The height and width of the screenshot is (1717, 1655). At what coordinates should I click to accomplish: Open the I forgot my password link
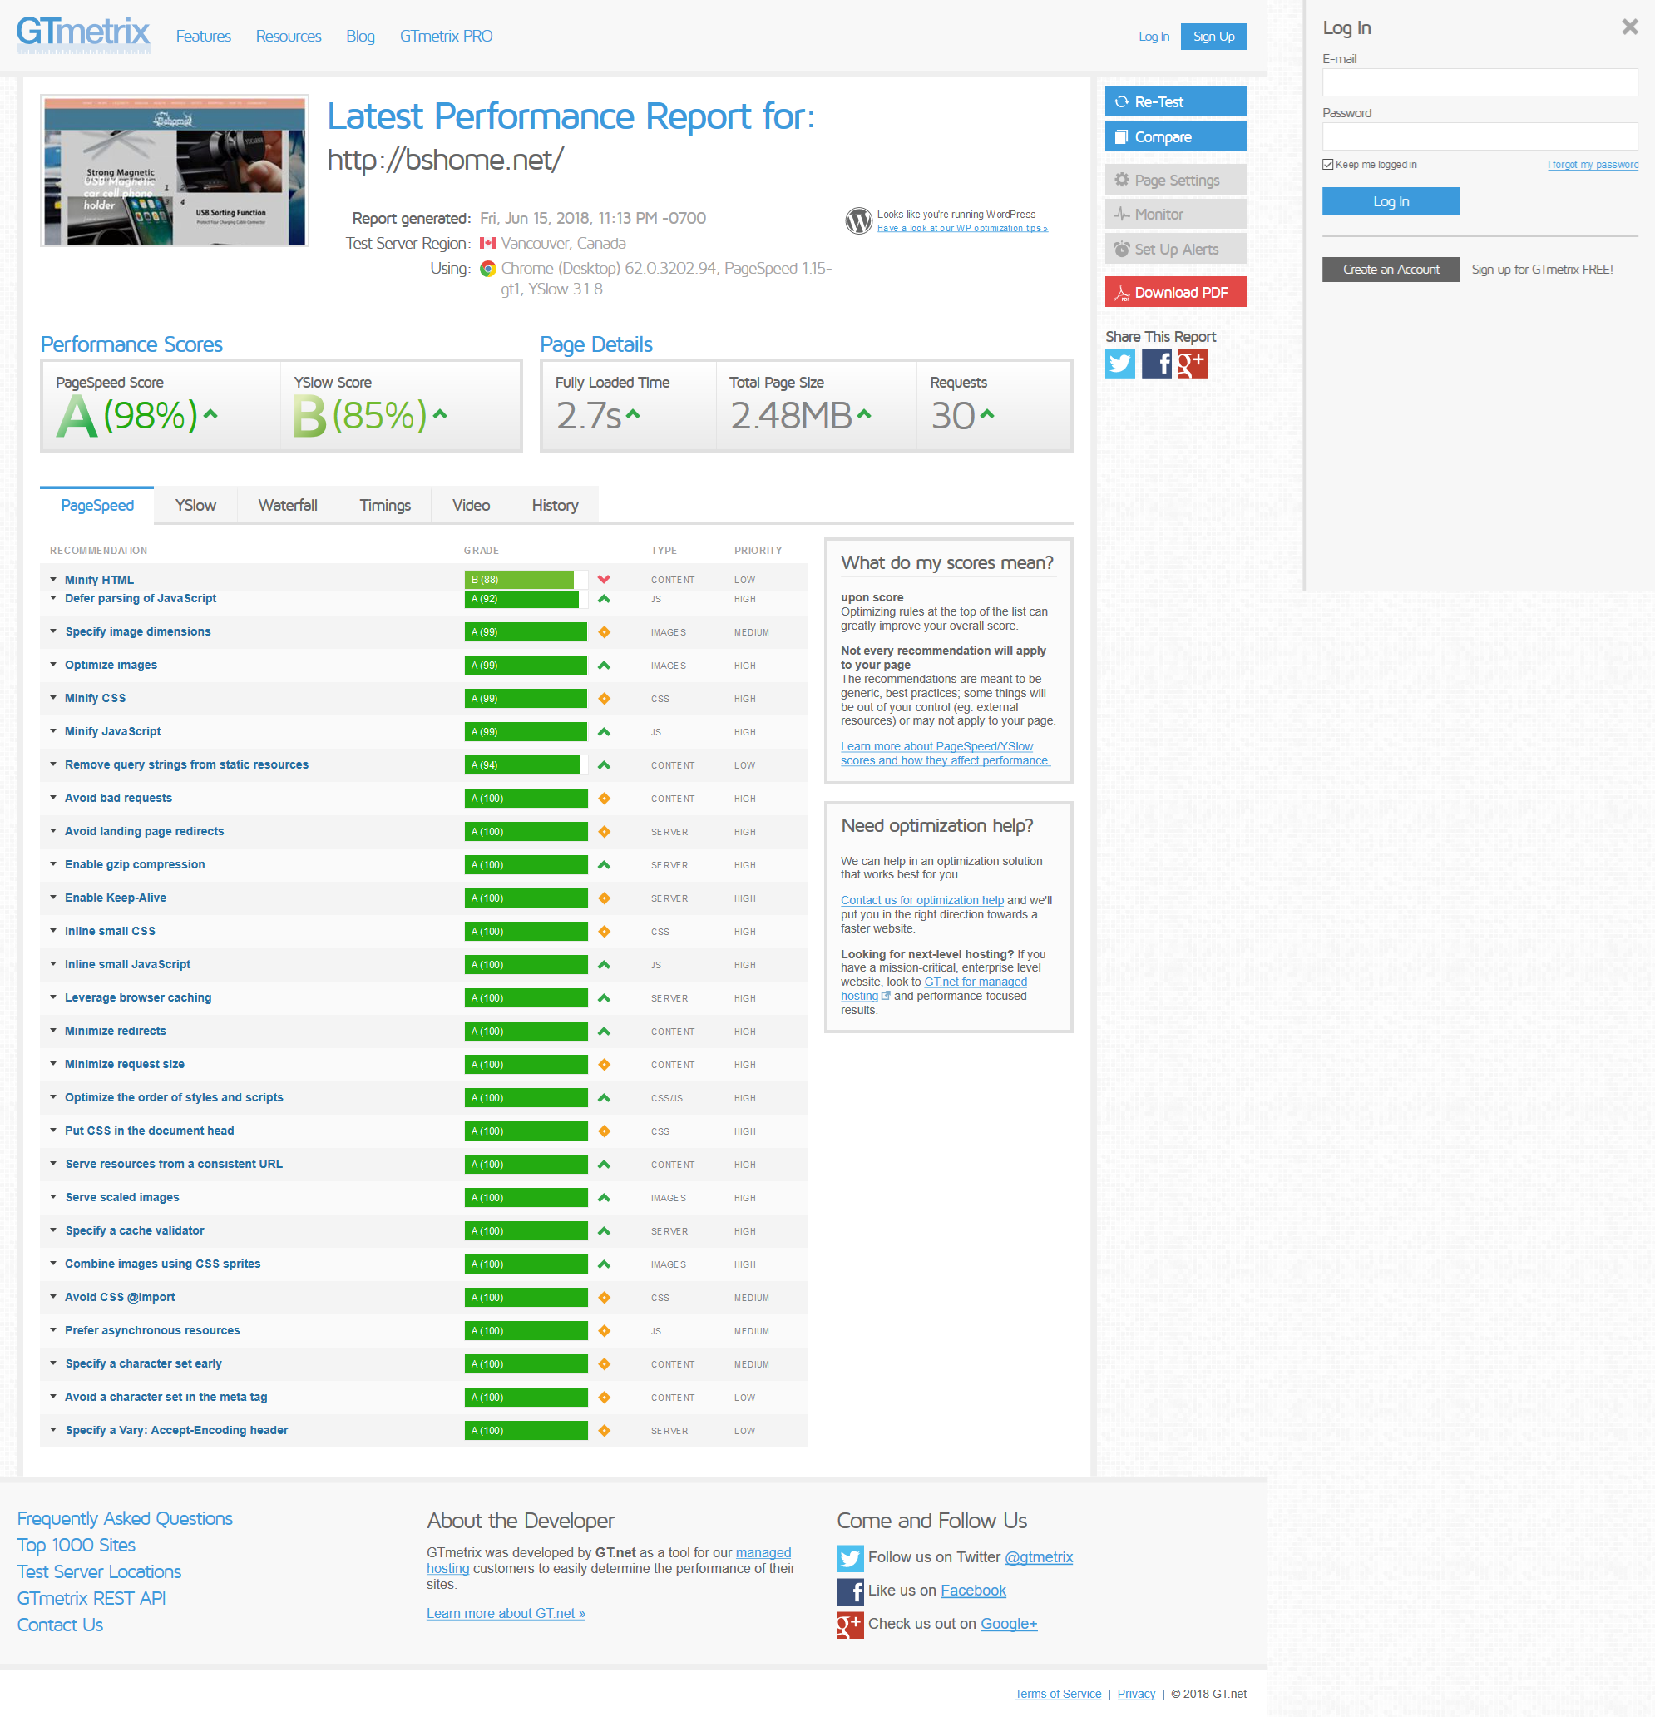(1593, 165)
